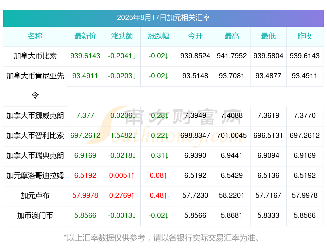The width and height of the screenshot is (327, 248).
Task: Click change percent 0.48↑
Action: 159,196
